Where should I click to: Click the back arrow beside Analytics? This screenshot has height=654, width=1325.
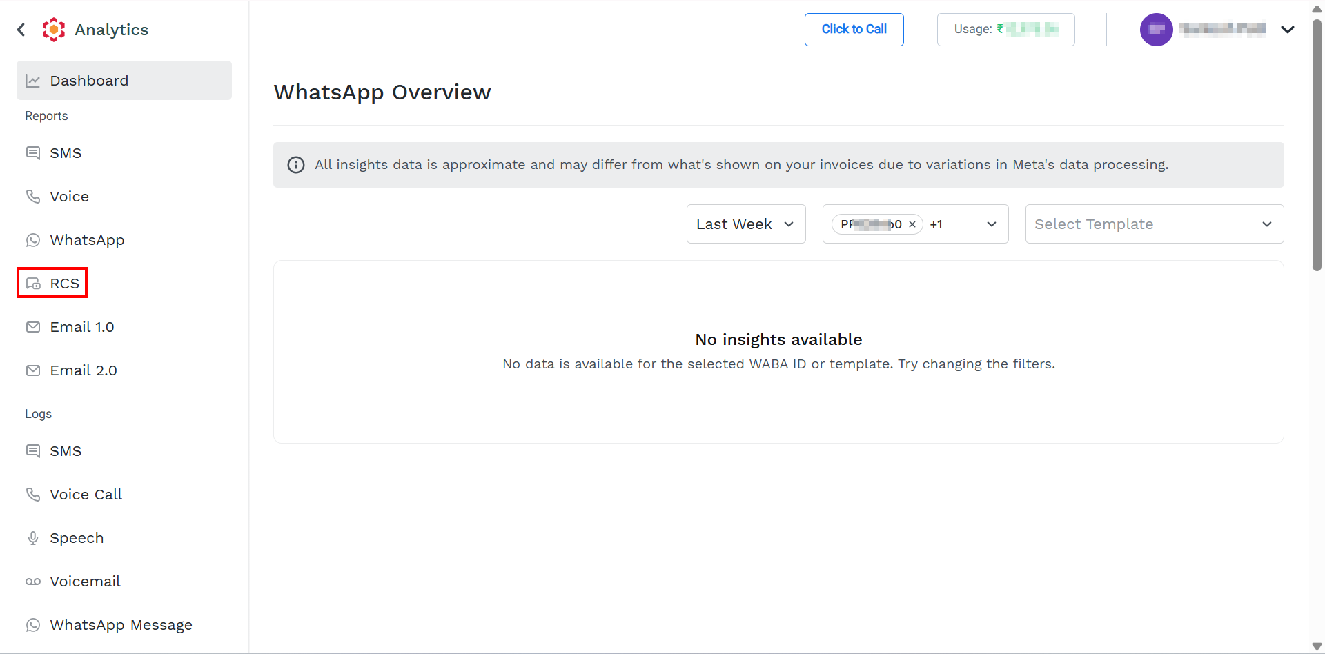21,30
